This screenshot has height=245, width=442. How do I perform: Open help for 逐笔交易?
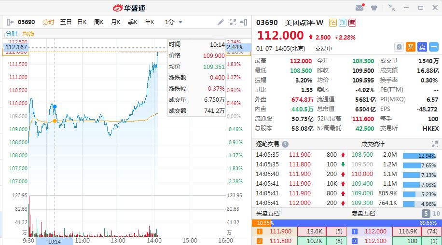tap(285, 144)
